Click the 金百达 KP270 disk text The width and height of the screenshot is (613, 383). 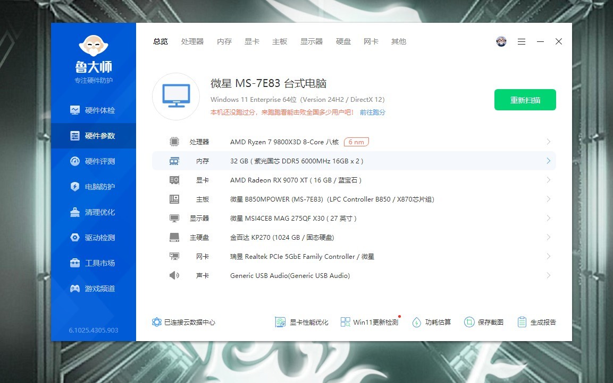tap(282, 238)
